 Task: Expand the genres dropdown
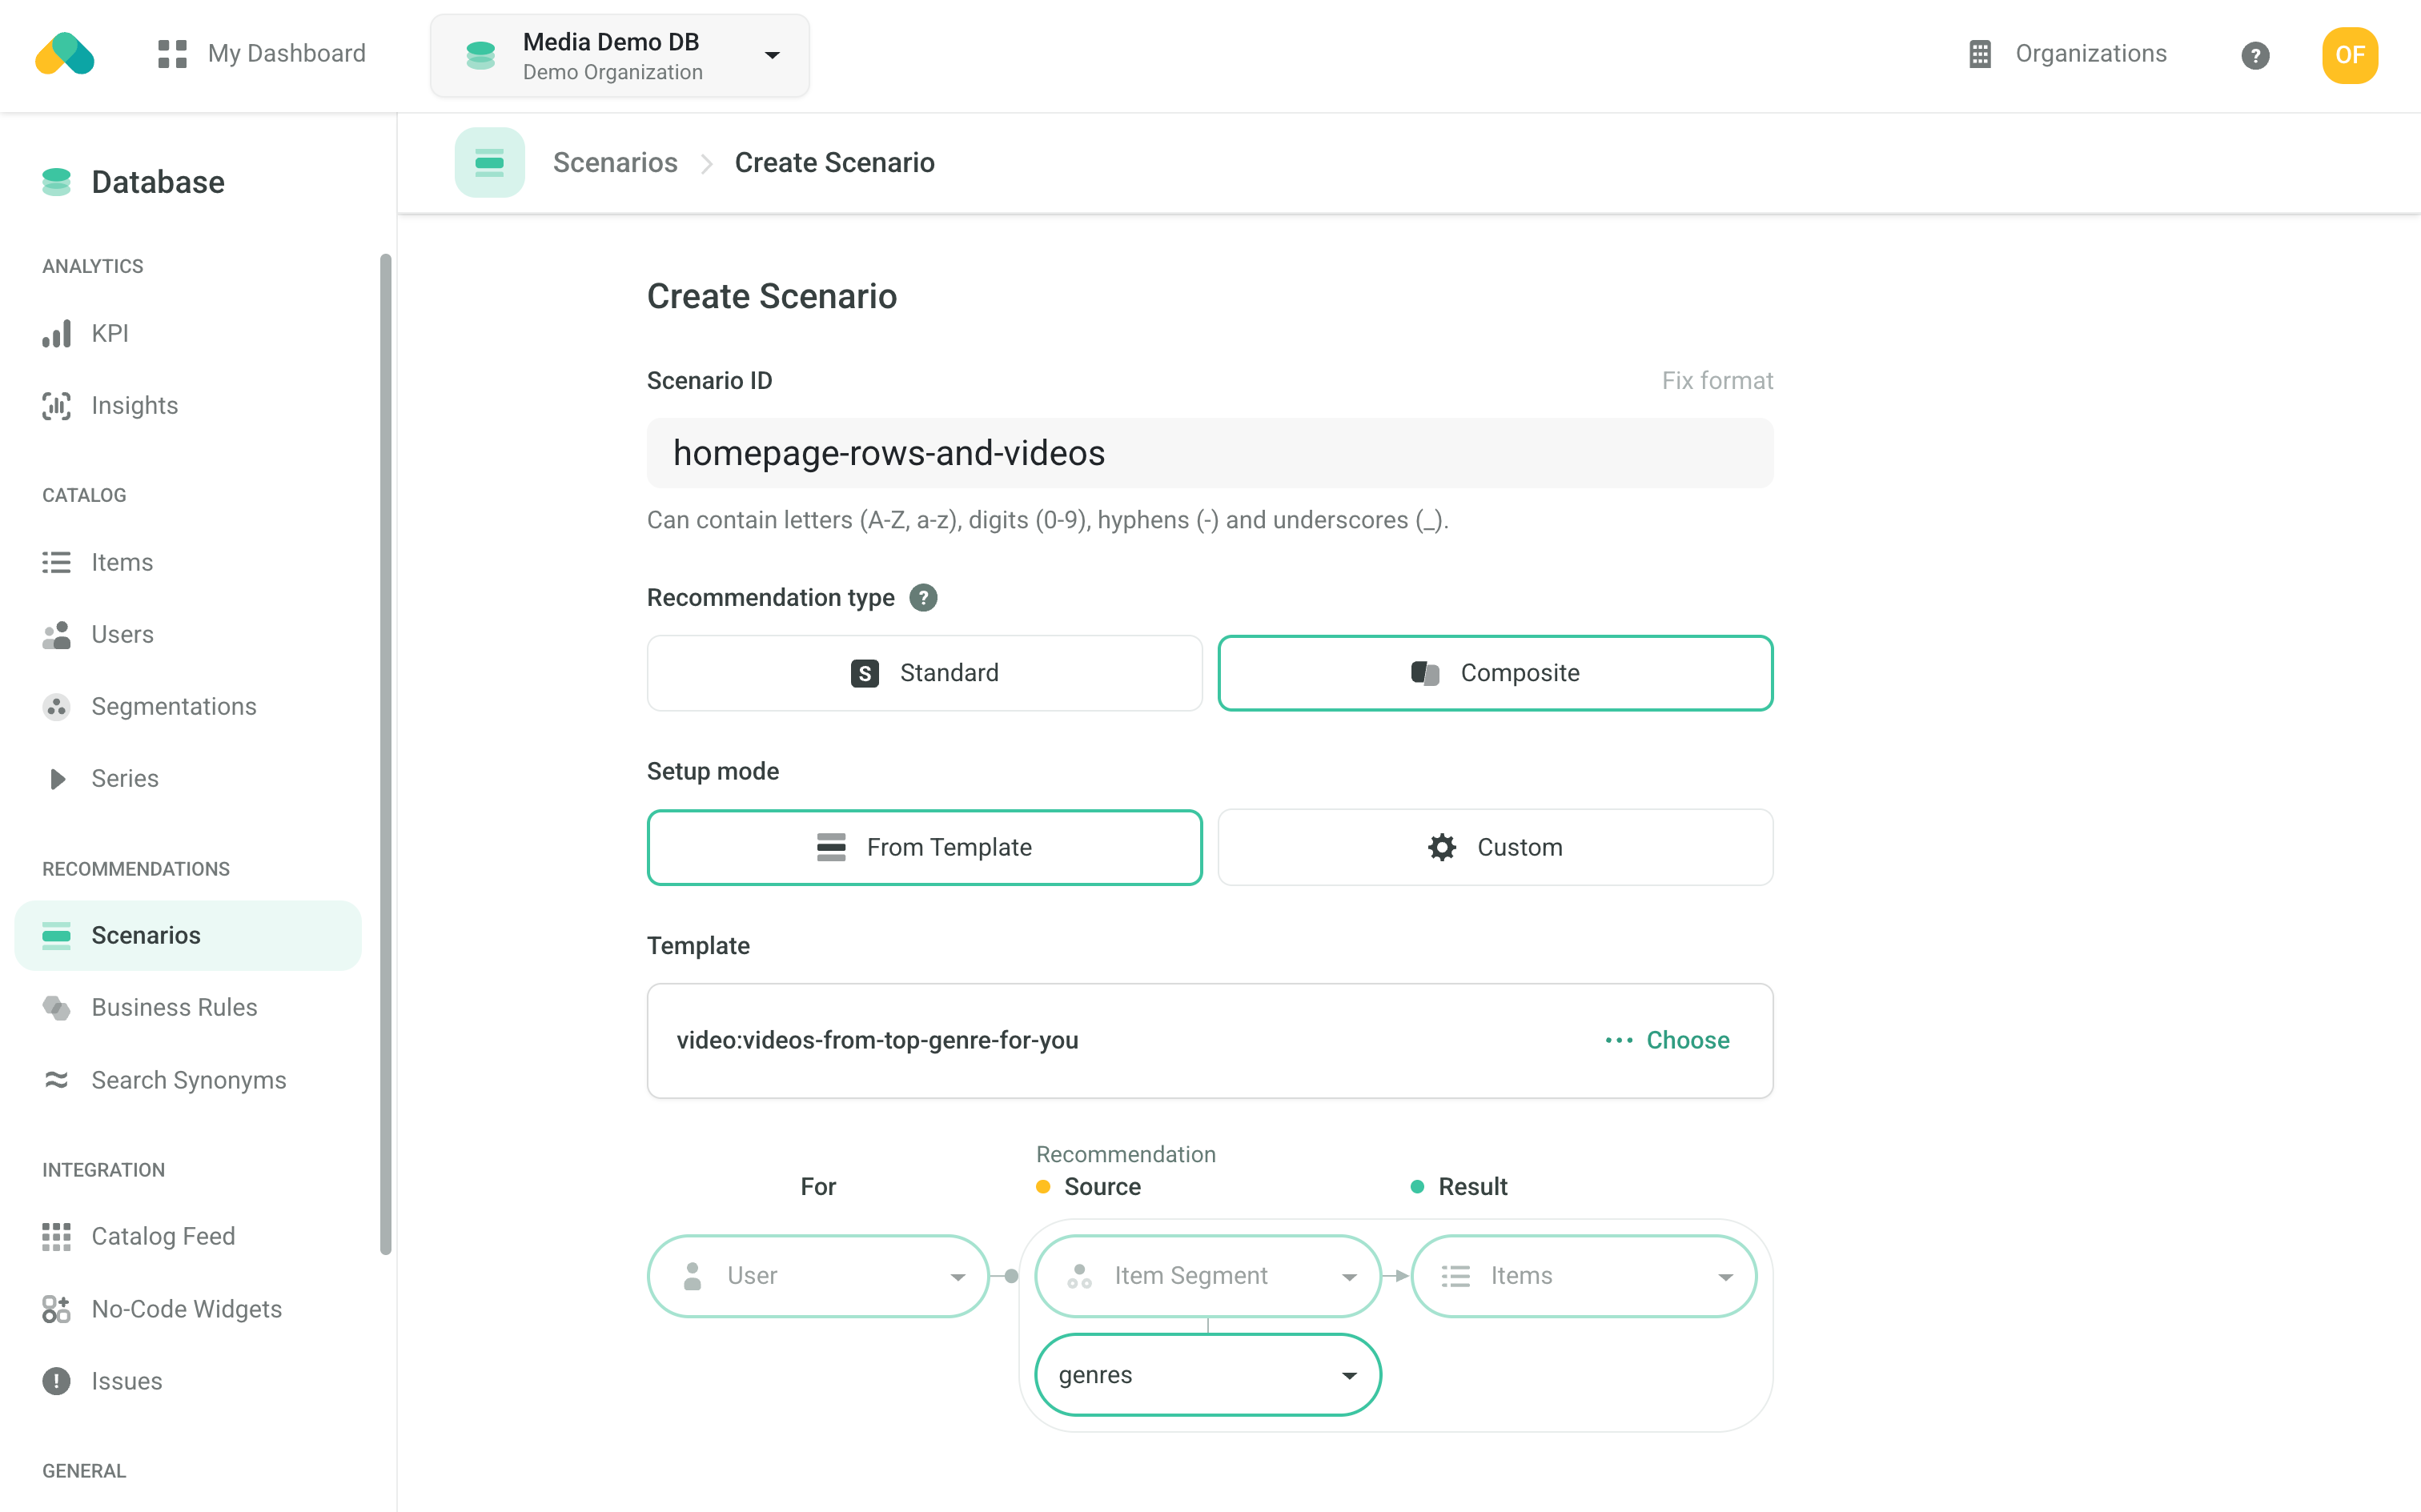[1207, 1374]
